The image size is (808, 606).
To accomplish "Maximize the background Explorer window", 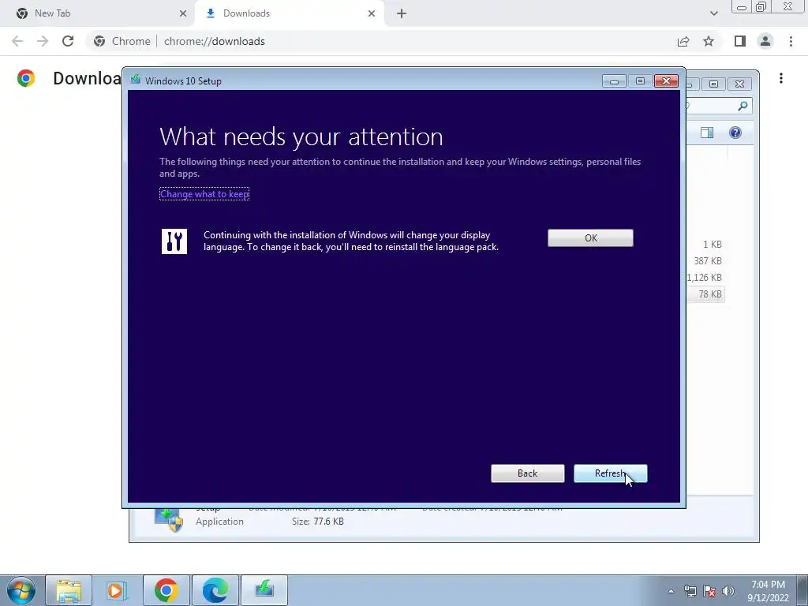I will [713, 84].
